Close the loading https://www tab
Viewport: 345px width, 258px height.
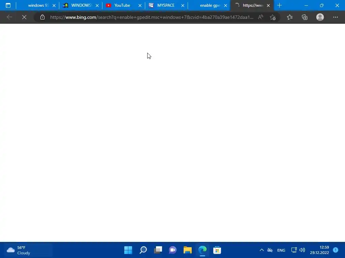[x=268, y=5]
